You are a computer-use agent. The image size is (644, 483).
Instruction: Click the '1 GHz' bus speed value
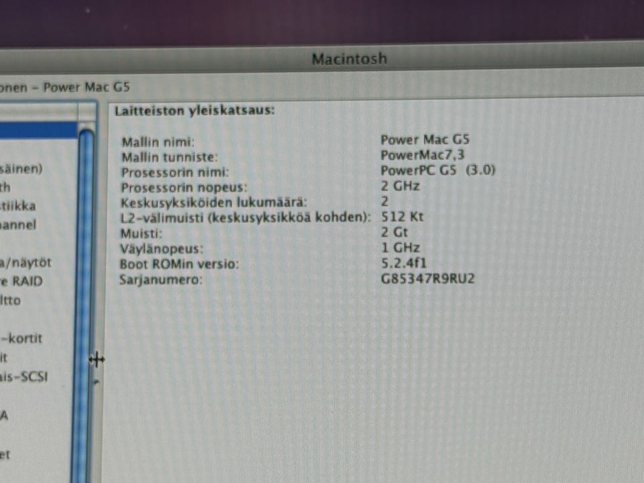point(401,248)
